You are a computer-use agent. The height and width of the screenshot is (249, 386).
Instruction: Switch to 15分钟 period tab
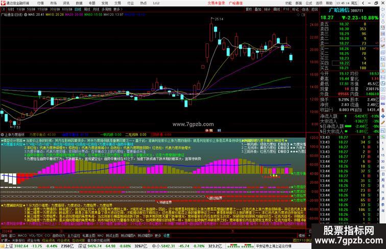[x=42, y=9]
